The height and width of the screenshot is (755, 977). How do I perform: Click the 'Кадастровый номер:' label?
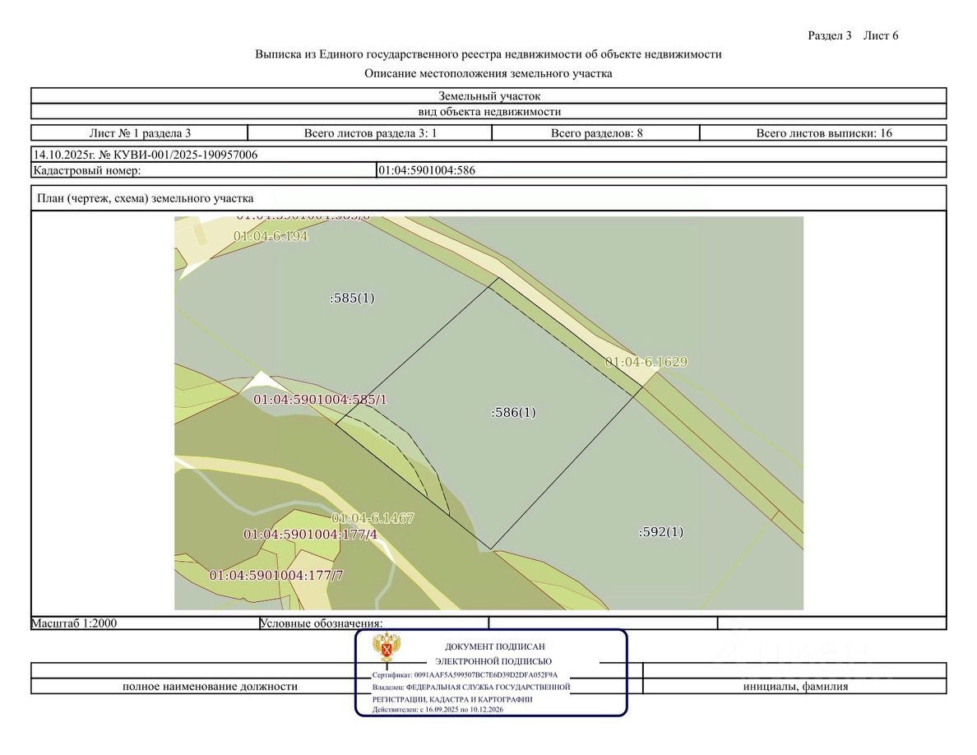(87, 170)
